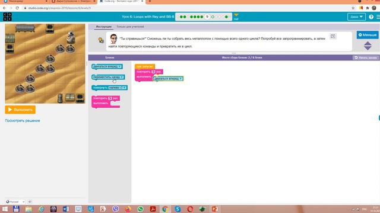
Task: Open the Code.org logo home link
Action: [x=7, y=17]
